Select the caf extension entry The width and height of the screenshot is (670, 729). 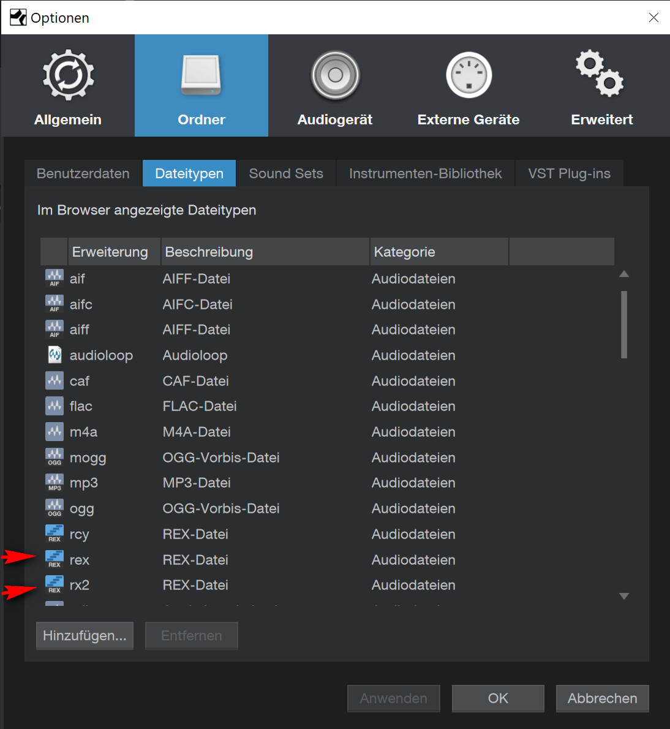[x=80, y=381]
